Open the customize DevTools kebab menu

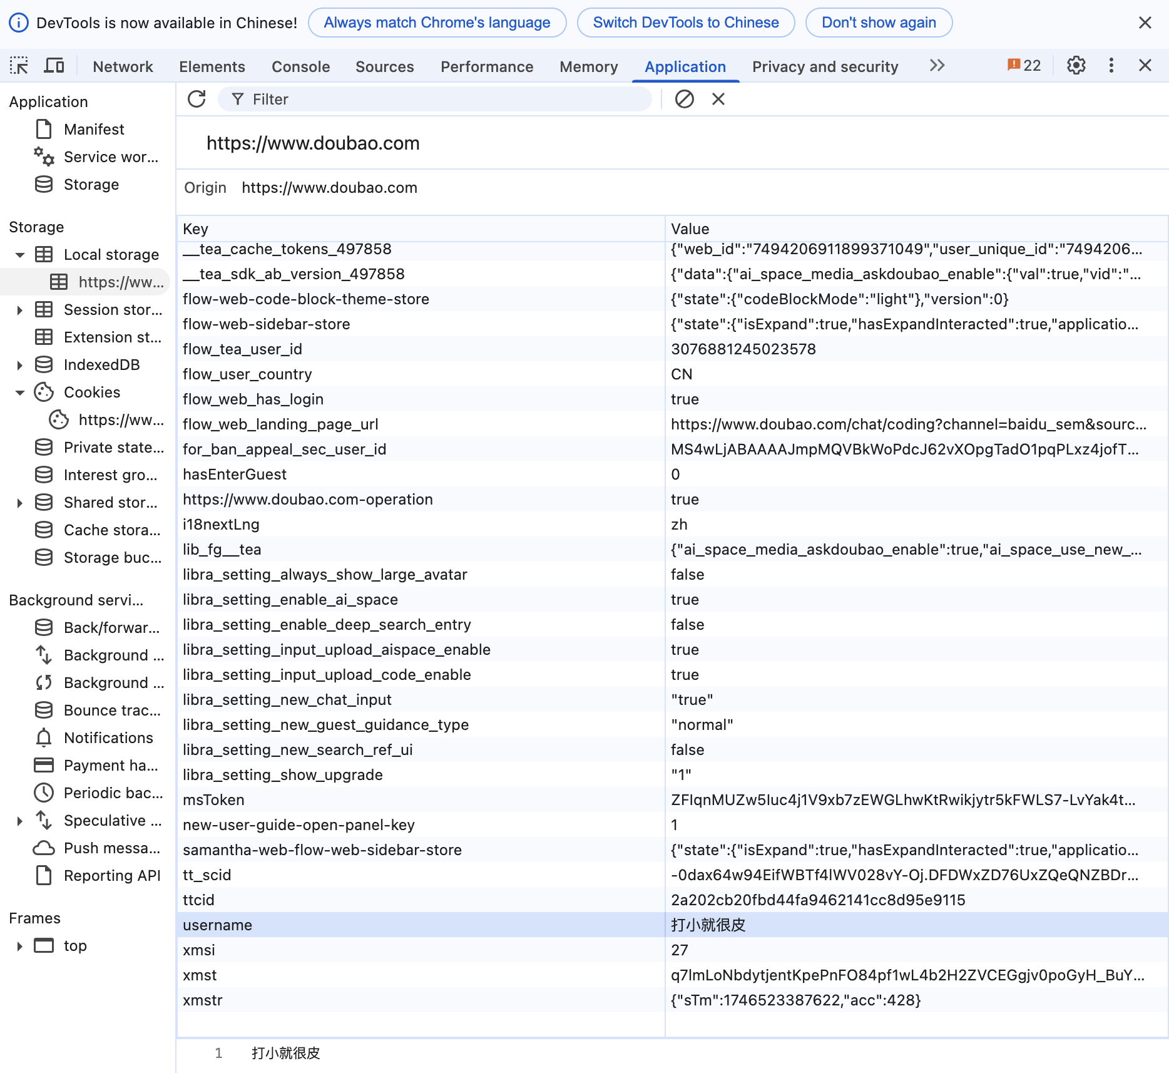point(1111,66)
